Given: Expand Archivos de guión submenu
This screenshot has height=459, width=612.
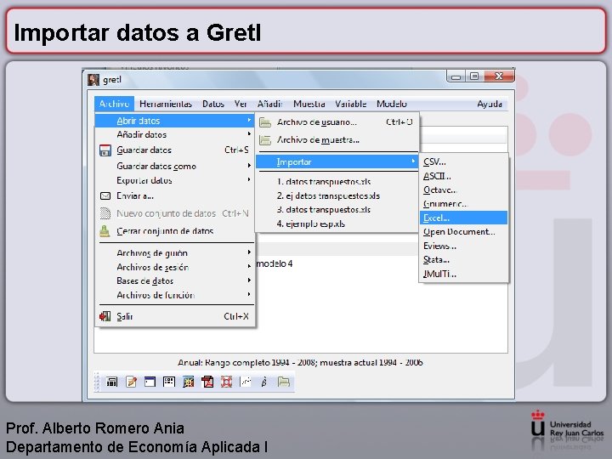Looking at the screenshot, I should click(175, 253).
